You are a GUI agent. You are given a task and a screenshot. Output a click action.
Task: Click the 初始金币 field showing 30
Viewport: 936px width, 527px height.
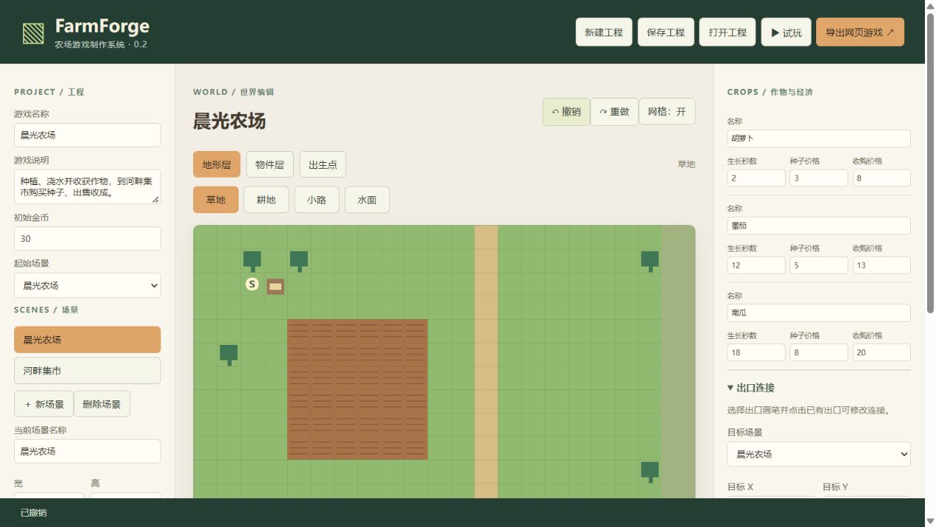(x=87, y=238)
